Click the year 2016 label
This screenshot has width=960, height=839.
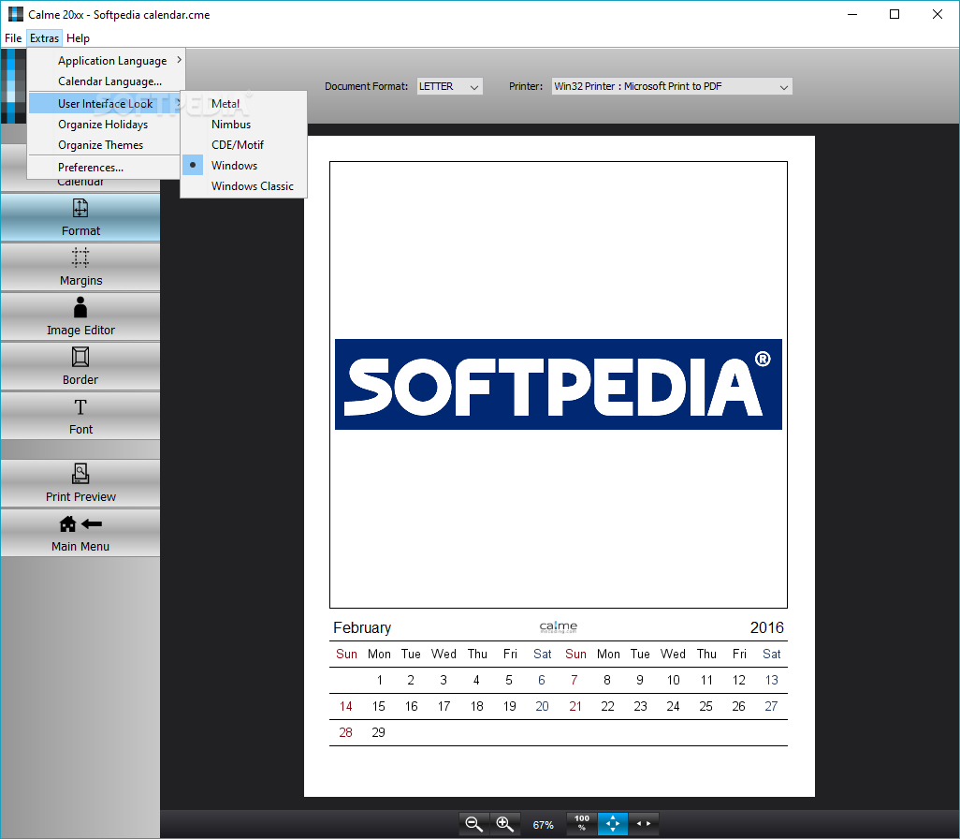(x=766, y=627)
